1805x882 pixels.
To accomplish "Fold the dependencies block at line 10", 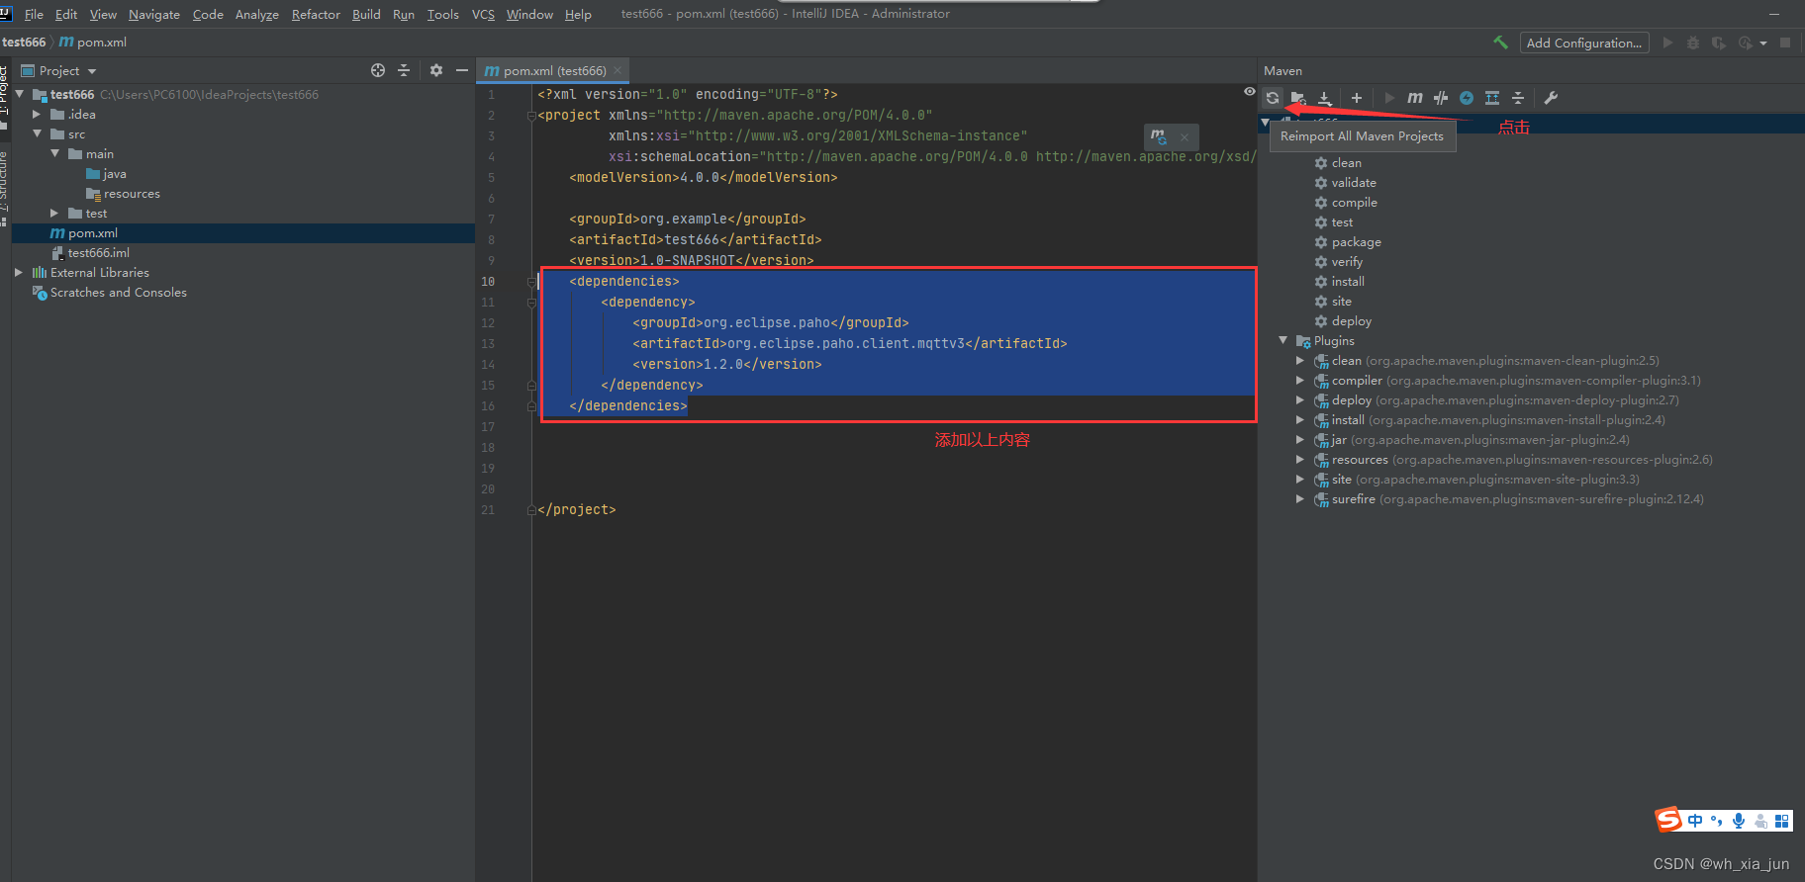I will [x=531, y=282].
